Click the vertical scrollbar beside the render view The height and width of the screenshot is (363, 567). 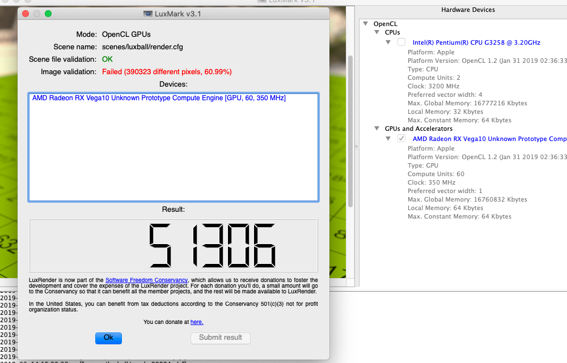tap(350, 131)
